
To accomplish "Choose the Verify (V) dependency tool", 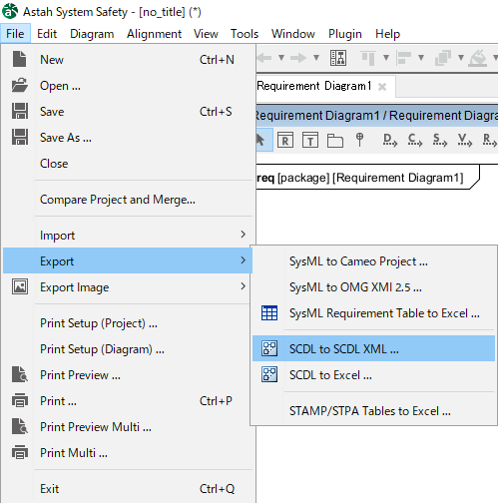I will pyautogui.click(x=465, y=140).
